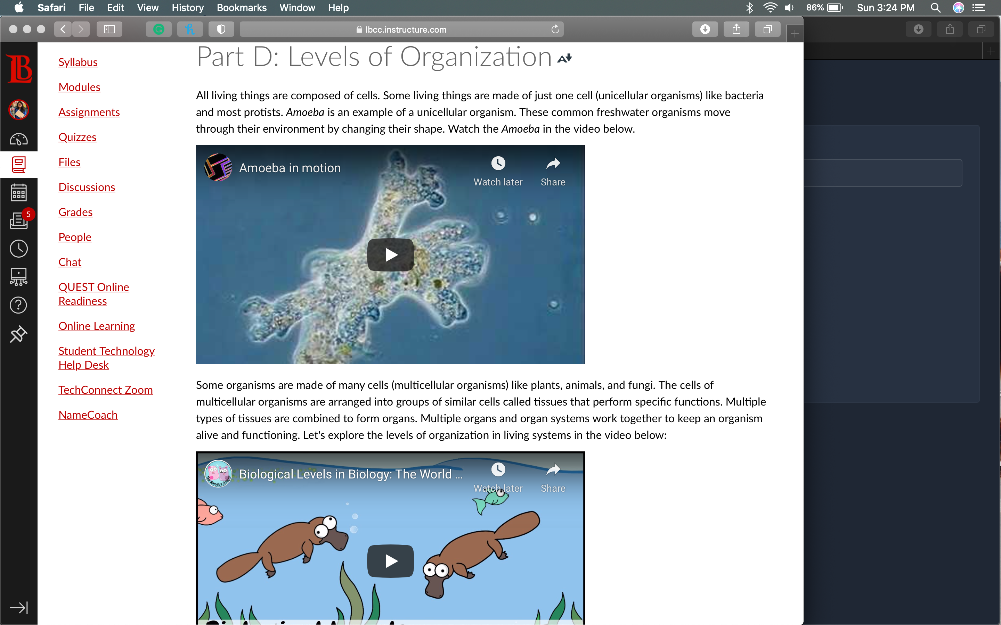Open the Immersive Reader icon beside page title
The width and height of the screenshot is (1001, 625).
click(564, 58)
